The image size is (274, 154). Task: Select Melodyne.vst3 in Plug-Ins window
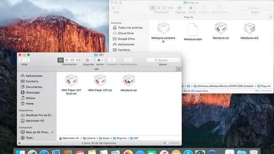click(x=250, y=29)
